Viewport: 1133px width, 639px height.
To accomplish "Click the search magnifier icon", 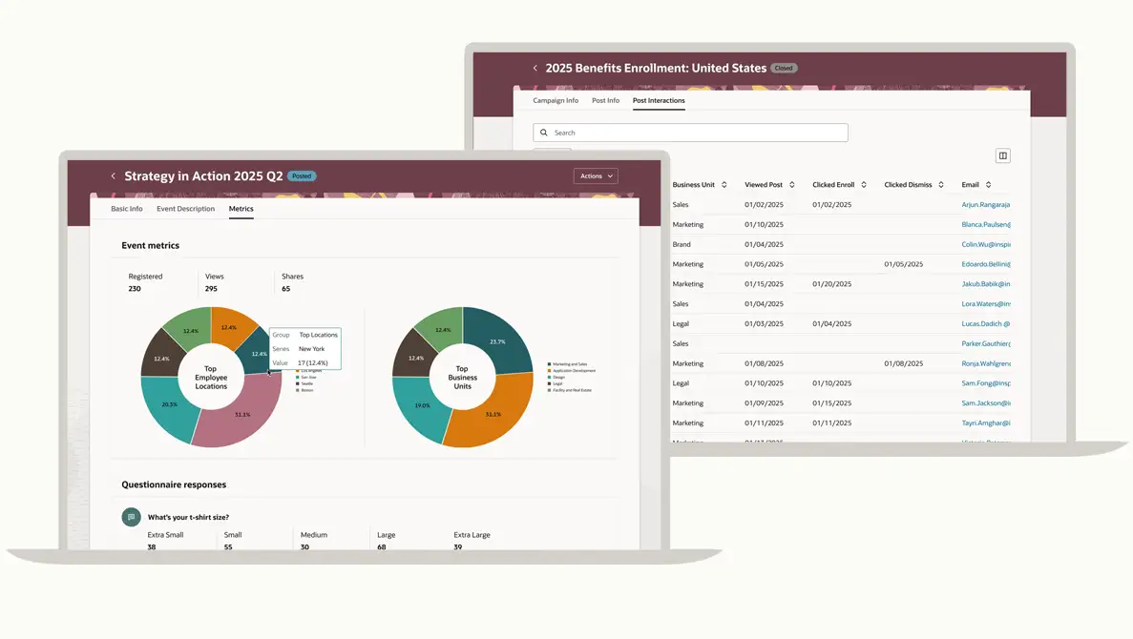I will coord(544,133).
